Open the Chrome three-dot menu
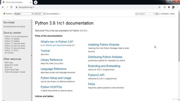The height and width of the screenshot is (101, 180). (177, 7)
